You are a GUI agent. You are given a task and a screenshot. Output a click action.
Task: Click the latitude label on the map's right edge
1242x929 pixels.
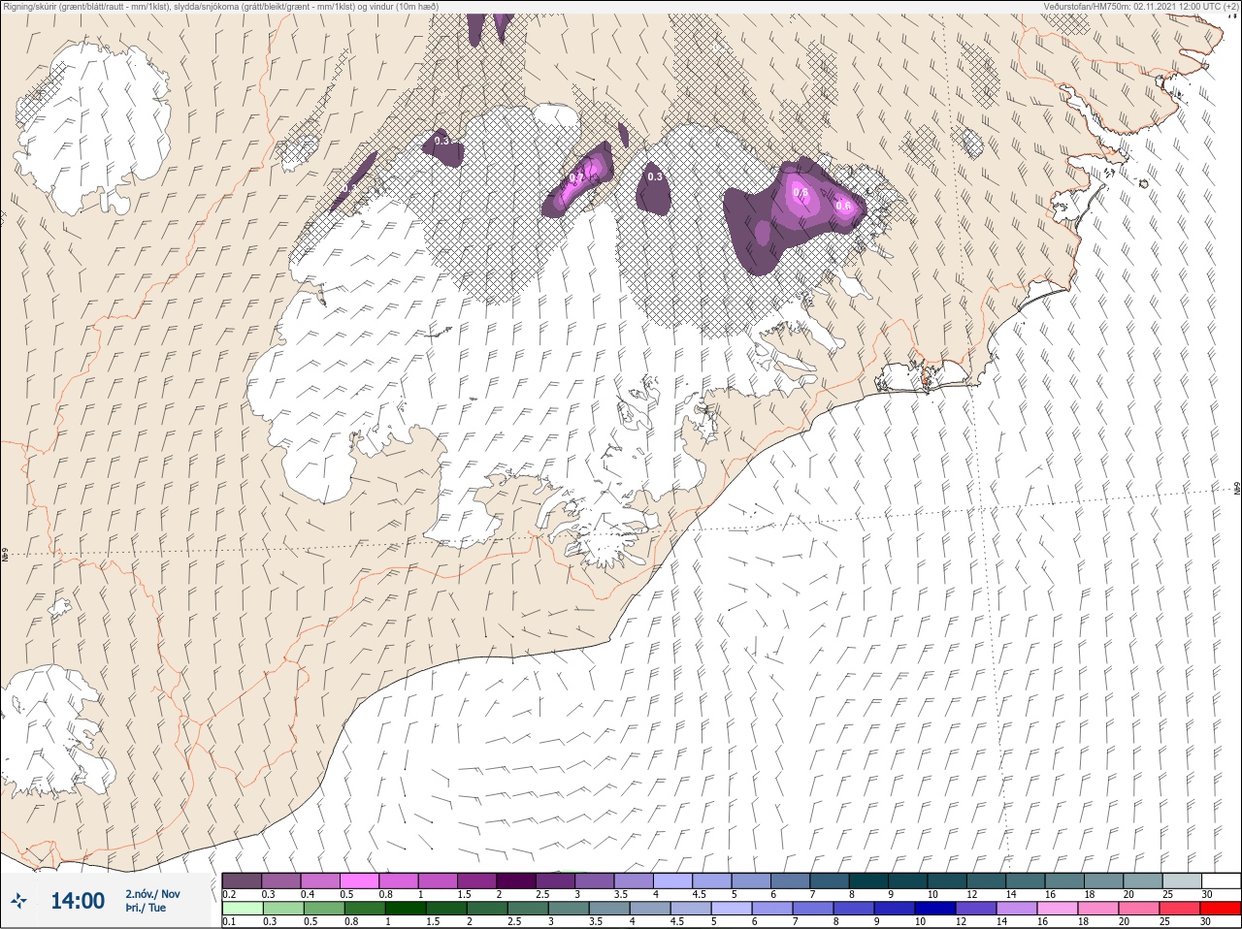[1236, 489]
